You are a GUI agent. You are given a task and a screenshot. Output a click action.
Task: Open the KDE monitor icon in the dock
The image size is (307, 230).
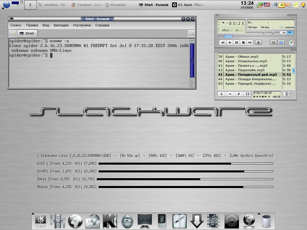pos(40,221)
